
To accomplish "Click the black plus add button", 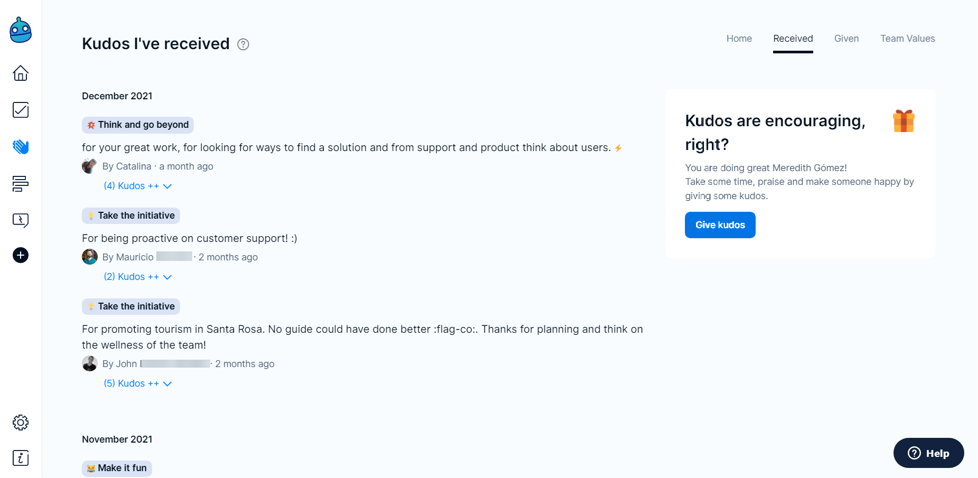I will [21, 255].
